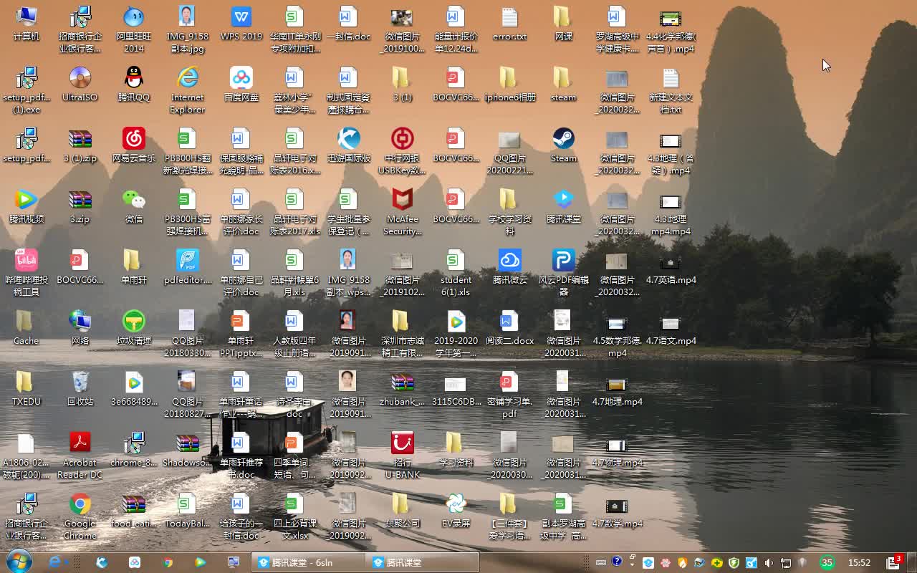Image resolution: width=917 pixels, height=573 pixels.
Task: Select the Cache folder
Action: tap(27, 329)
